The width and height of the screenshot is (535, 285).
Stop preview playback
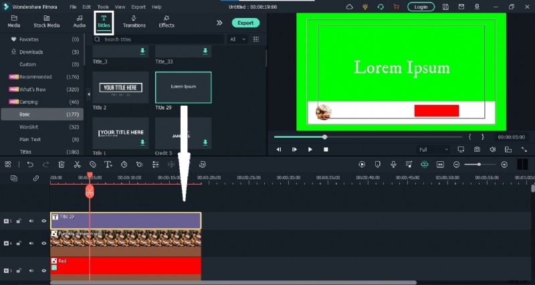(x=326, y=149)
